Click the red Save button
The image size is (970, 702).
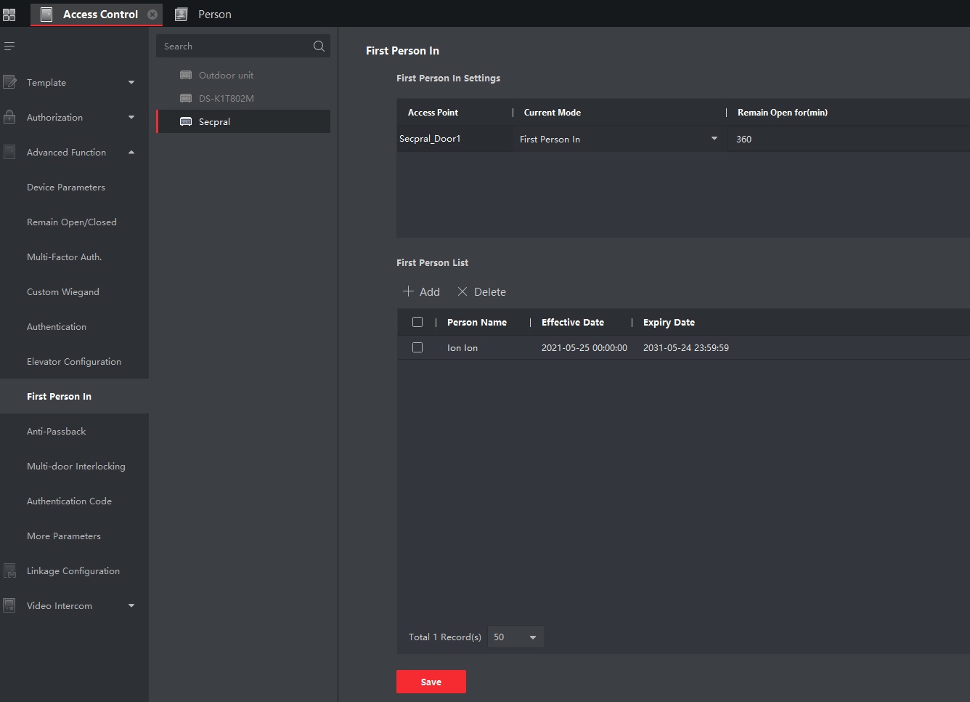431,682
